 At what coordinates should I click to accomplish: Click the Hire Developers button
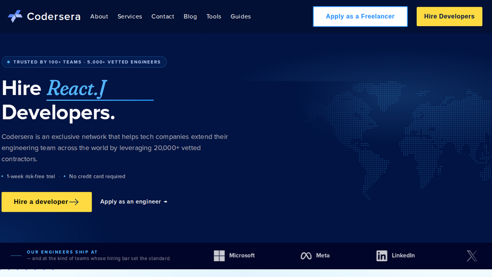pos(449,16)
